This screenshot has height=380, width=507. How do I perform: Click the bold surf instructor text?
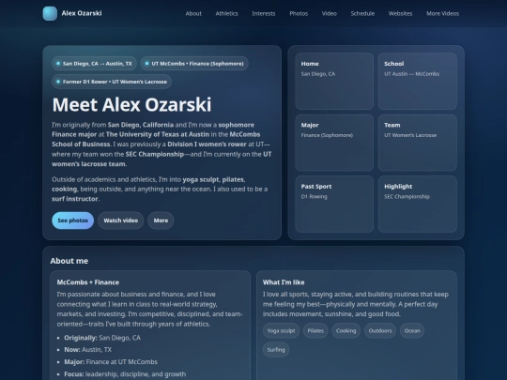[x=75, y=199]
